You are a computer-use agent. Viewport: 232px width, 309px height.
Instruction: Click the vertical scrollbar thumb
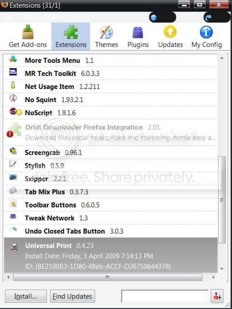(x=222, y=200)
